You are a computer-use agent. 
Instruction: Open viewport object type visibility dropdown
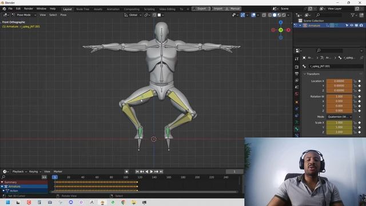point(234,15)
